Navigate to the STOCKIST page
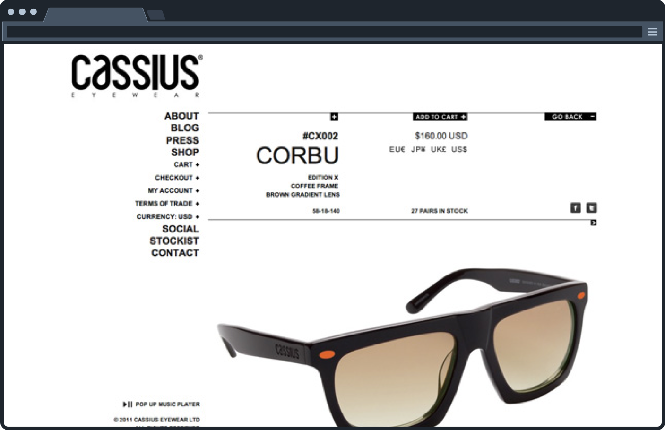This screenshot has width=665, height=430. click(x=175, y=241)
